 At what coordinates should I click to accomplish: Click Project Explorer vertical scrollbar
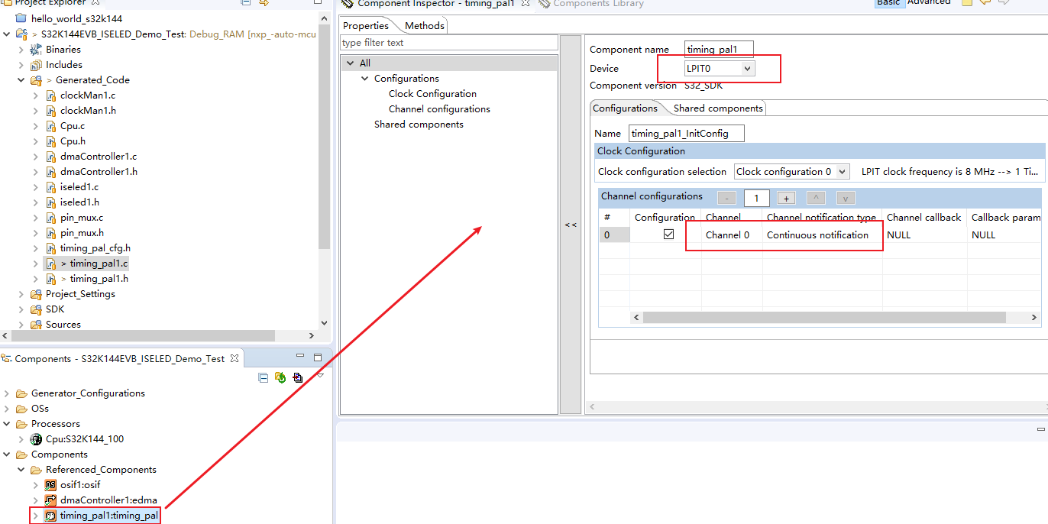coord(325,137)
